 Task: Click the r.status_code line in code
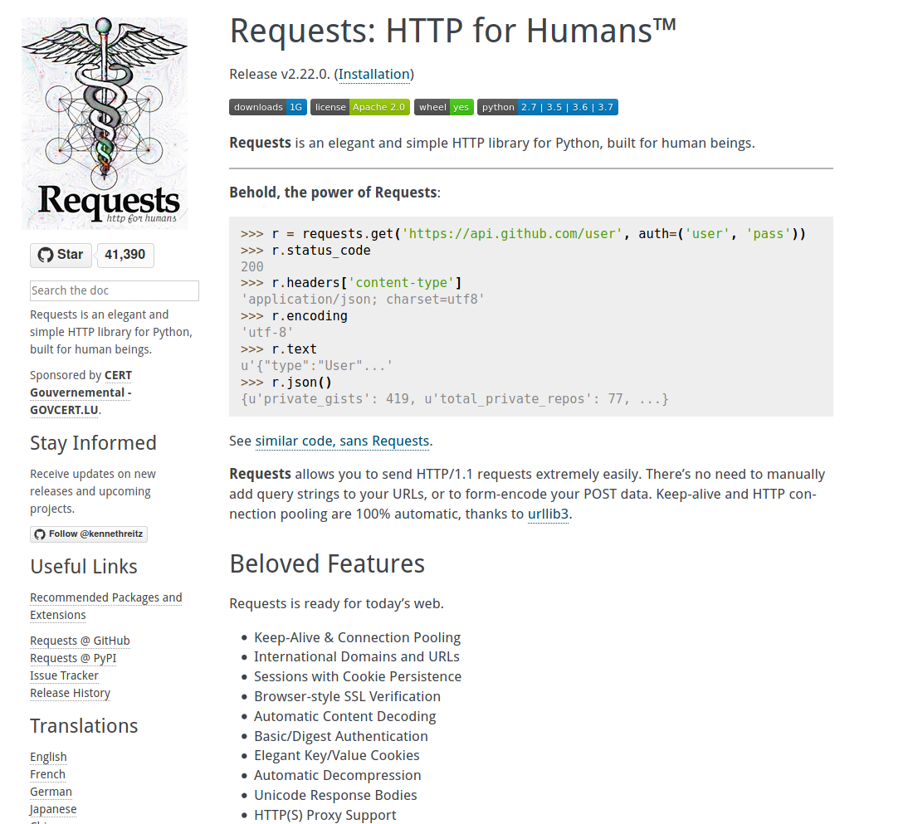(305, 251)
